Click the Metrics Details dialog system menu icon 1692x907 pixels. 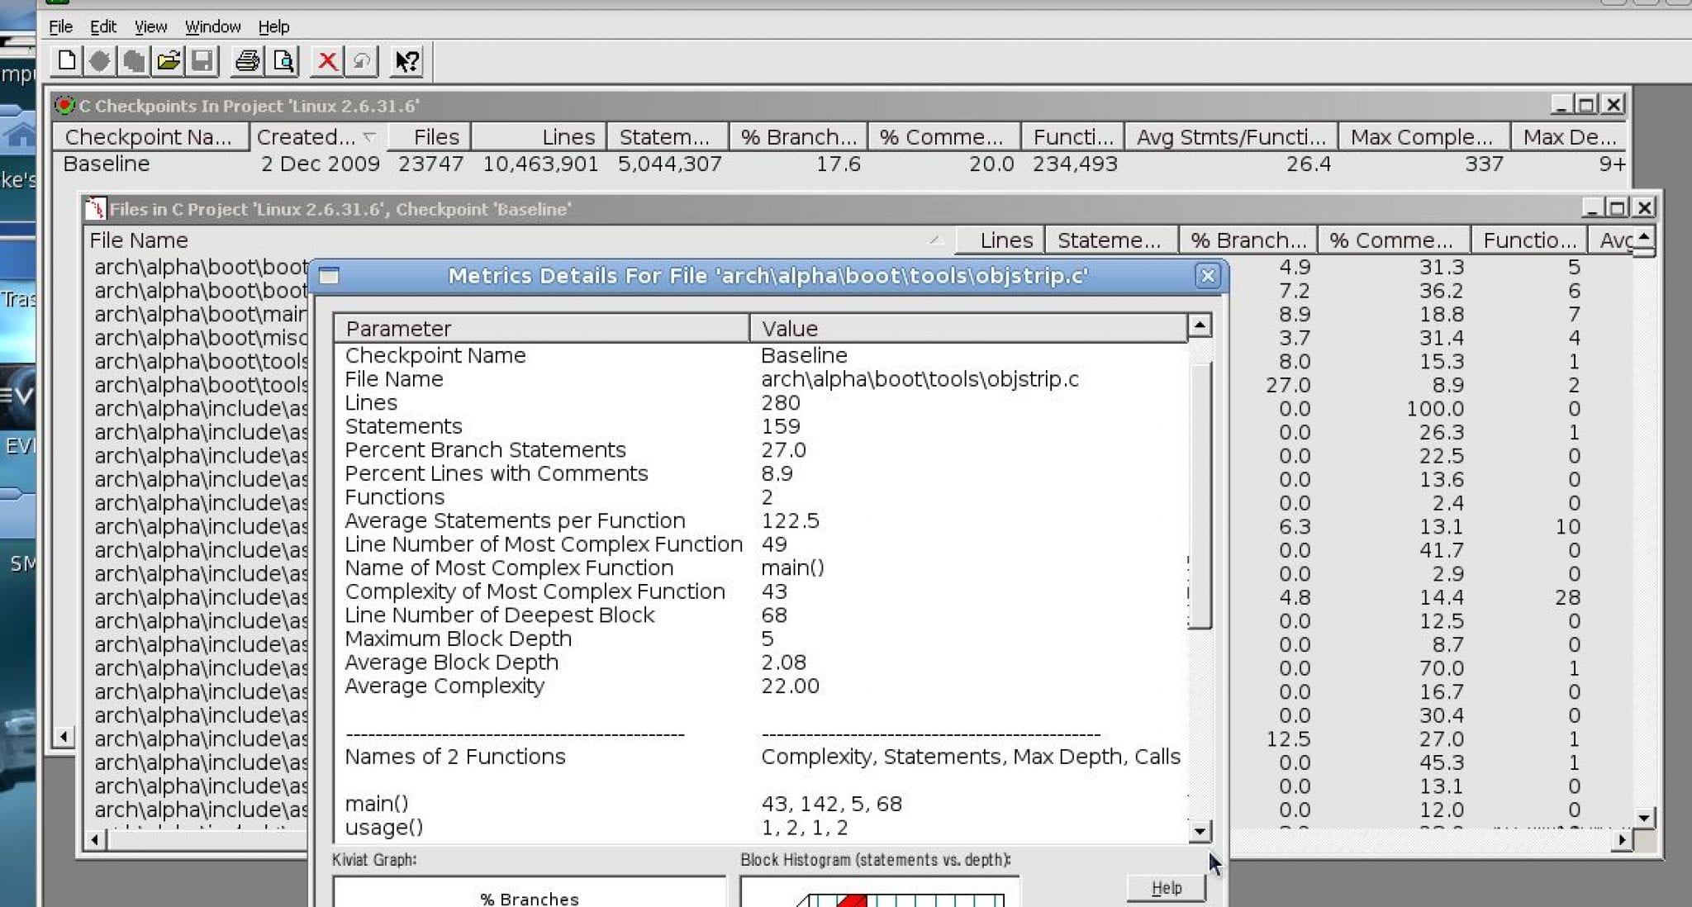pos(329,276)
